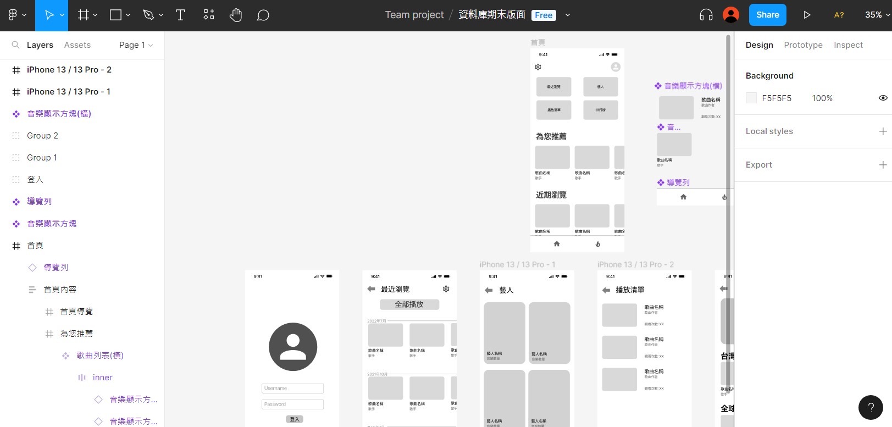Open the zoom level 35% dropdown
The image size is (892, 427).
coord(877,15)
